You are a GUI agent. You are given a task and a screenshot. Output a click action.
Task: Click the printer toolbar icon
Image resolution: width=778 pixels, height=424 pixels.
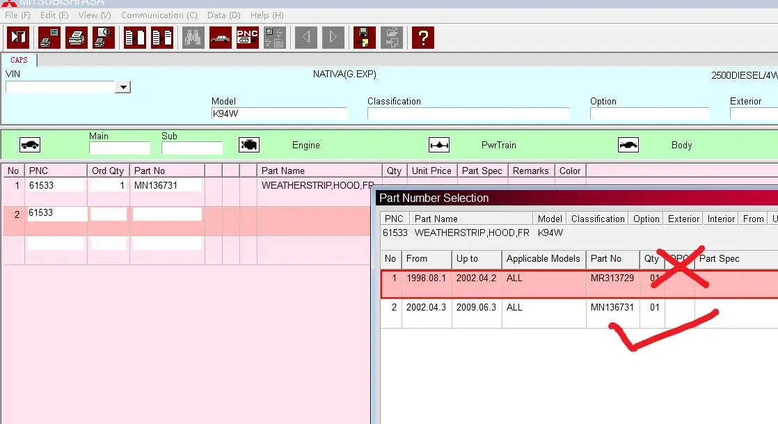coord(77,37)
